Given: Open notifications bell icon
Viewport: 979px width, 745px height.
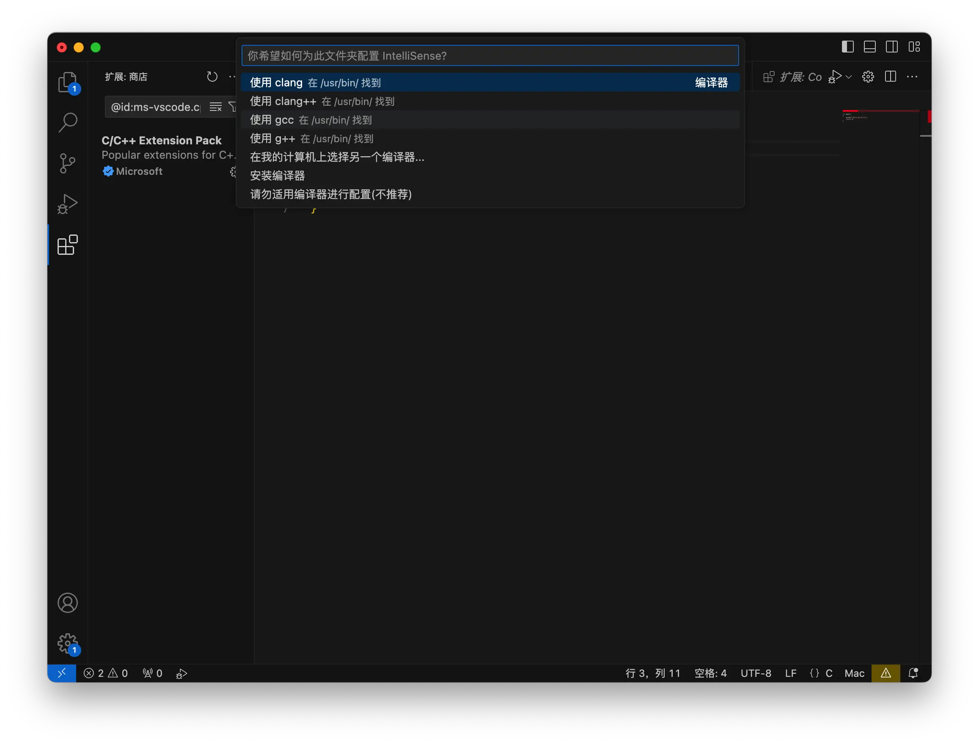Looking at the screenshot, I should point(913,673).
